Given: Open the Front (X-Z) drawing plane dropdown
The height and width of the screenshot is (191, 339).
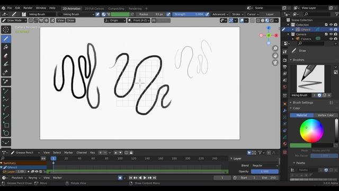Looking at the screenshot, I should coord(139,20).
